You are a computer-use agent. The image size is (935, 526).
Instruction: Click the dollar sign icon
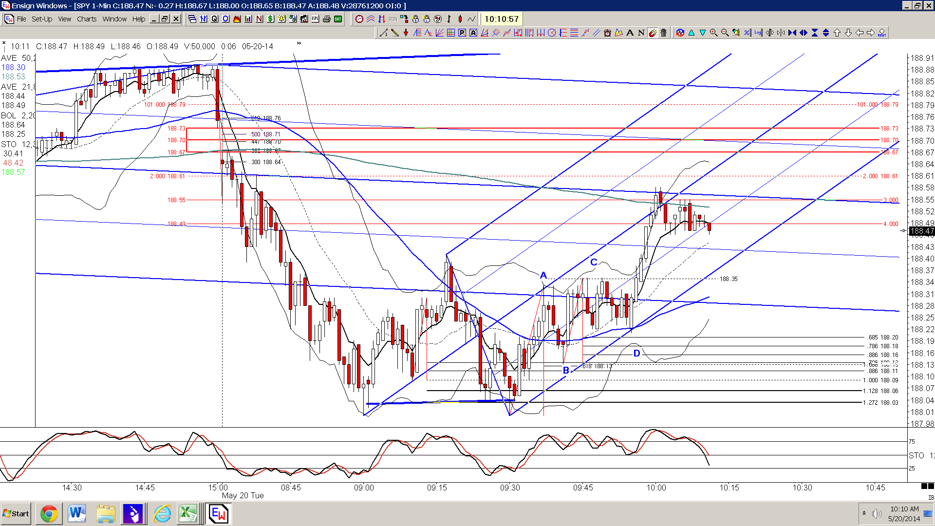[x=270, y=19]
